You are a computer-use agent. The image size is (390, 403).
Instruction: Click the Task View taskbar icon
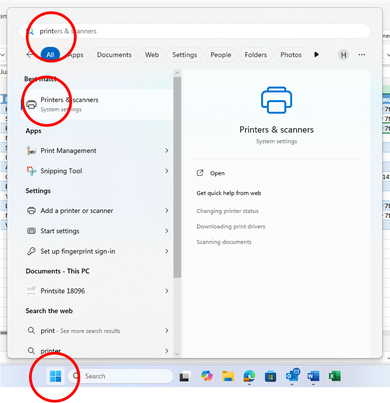(185, 376)
